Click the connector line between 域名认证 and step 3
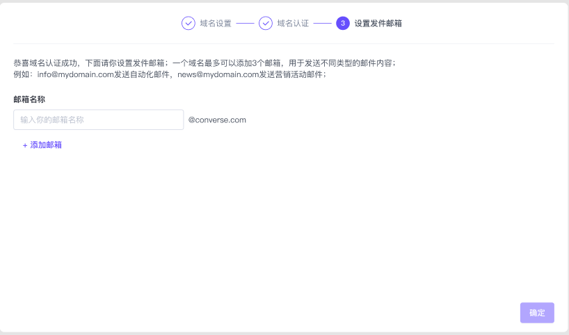569x335 pixels. (x=322, y=23)
